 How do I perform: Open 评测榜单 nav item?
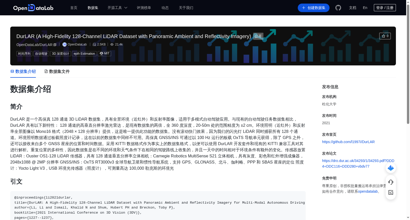point(144,8)
